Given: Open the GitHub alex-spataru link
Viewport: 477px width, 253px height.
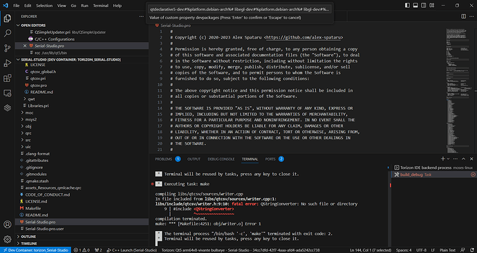Looking at the screenshot, I should 304,37.
